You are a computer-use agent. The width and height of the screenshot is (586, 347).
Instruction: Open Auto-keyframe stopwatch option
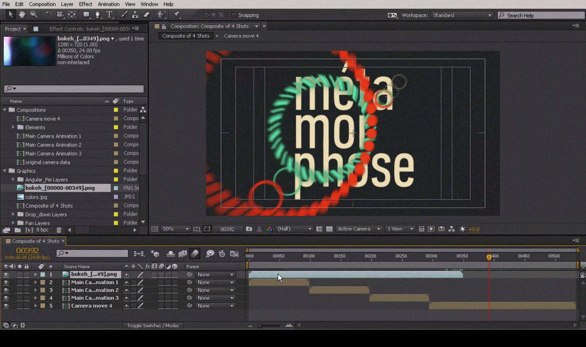[x=222, y=254]
